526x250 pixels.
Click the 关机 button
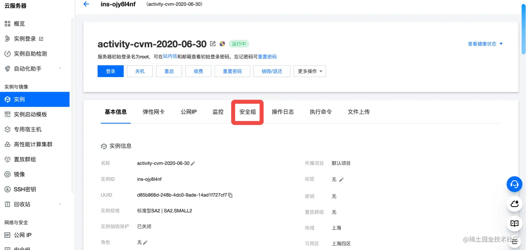pyautogui.click(x=140, y=71)
